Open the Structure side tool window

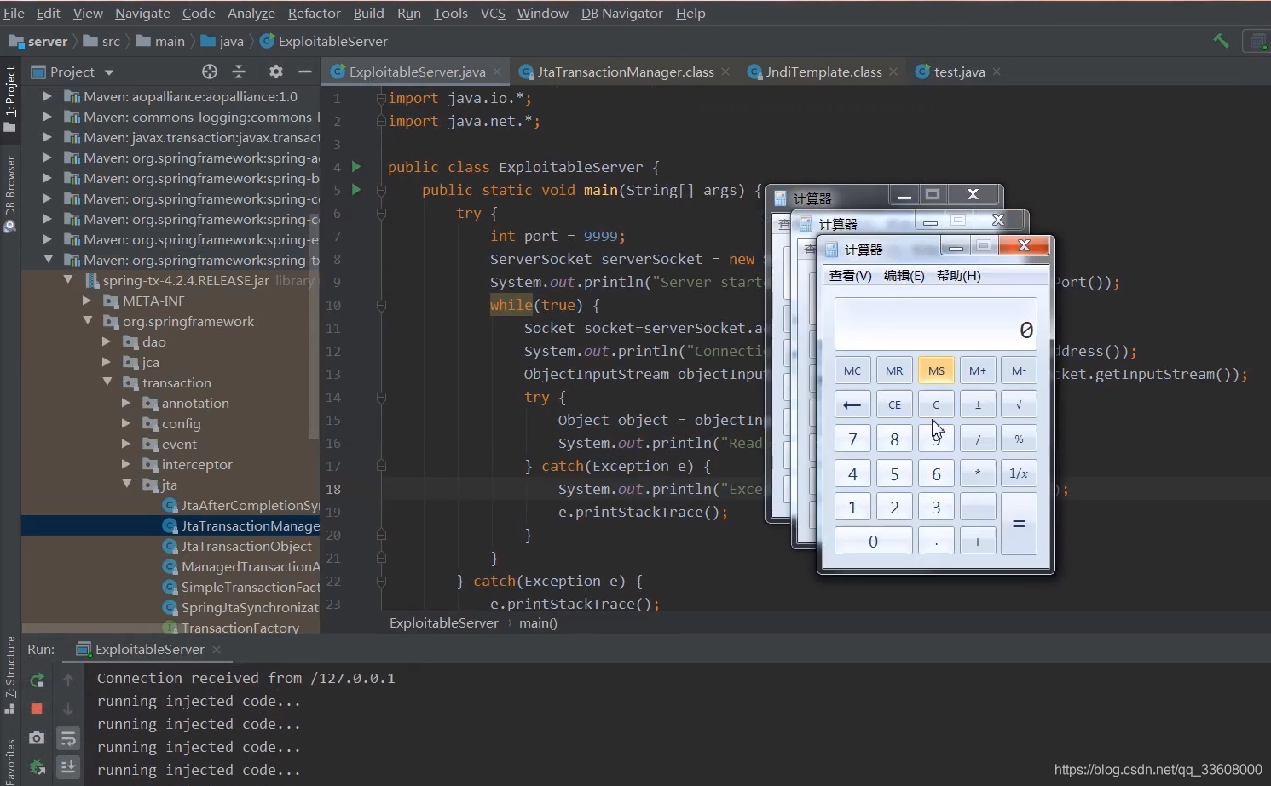tap(10, 674)
